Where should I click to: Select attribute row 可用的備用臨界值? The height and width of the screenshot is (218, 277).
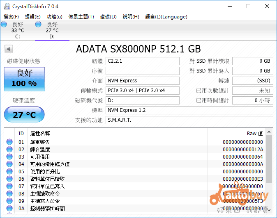(135, 164)
